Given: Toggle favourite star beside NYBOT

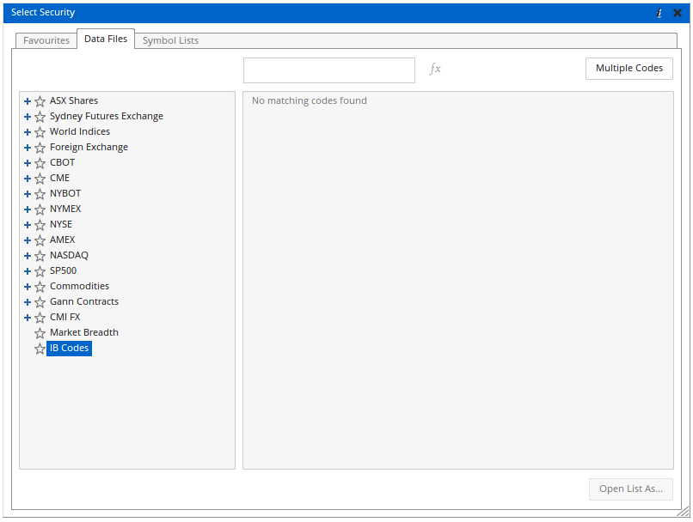Looking at the screenshot, I should pos(40,194).
